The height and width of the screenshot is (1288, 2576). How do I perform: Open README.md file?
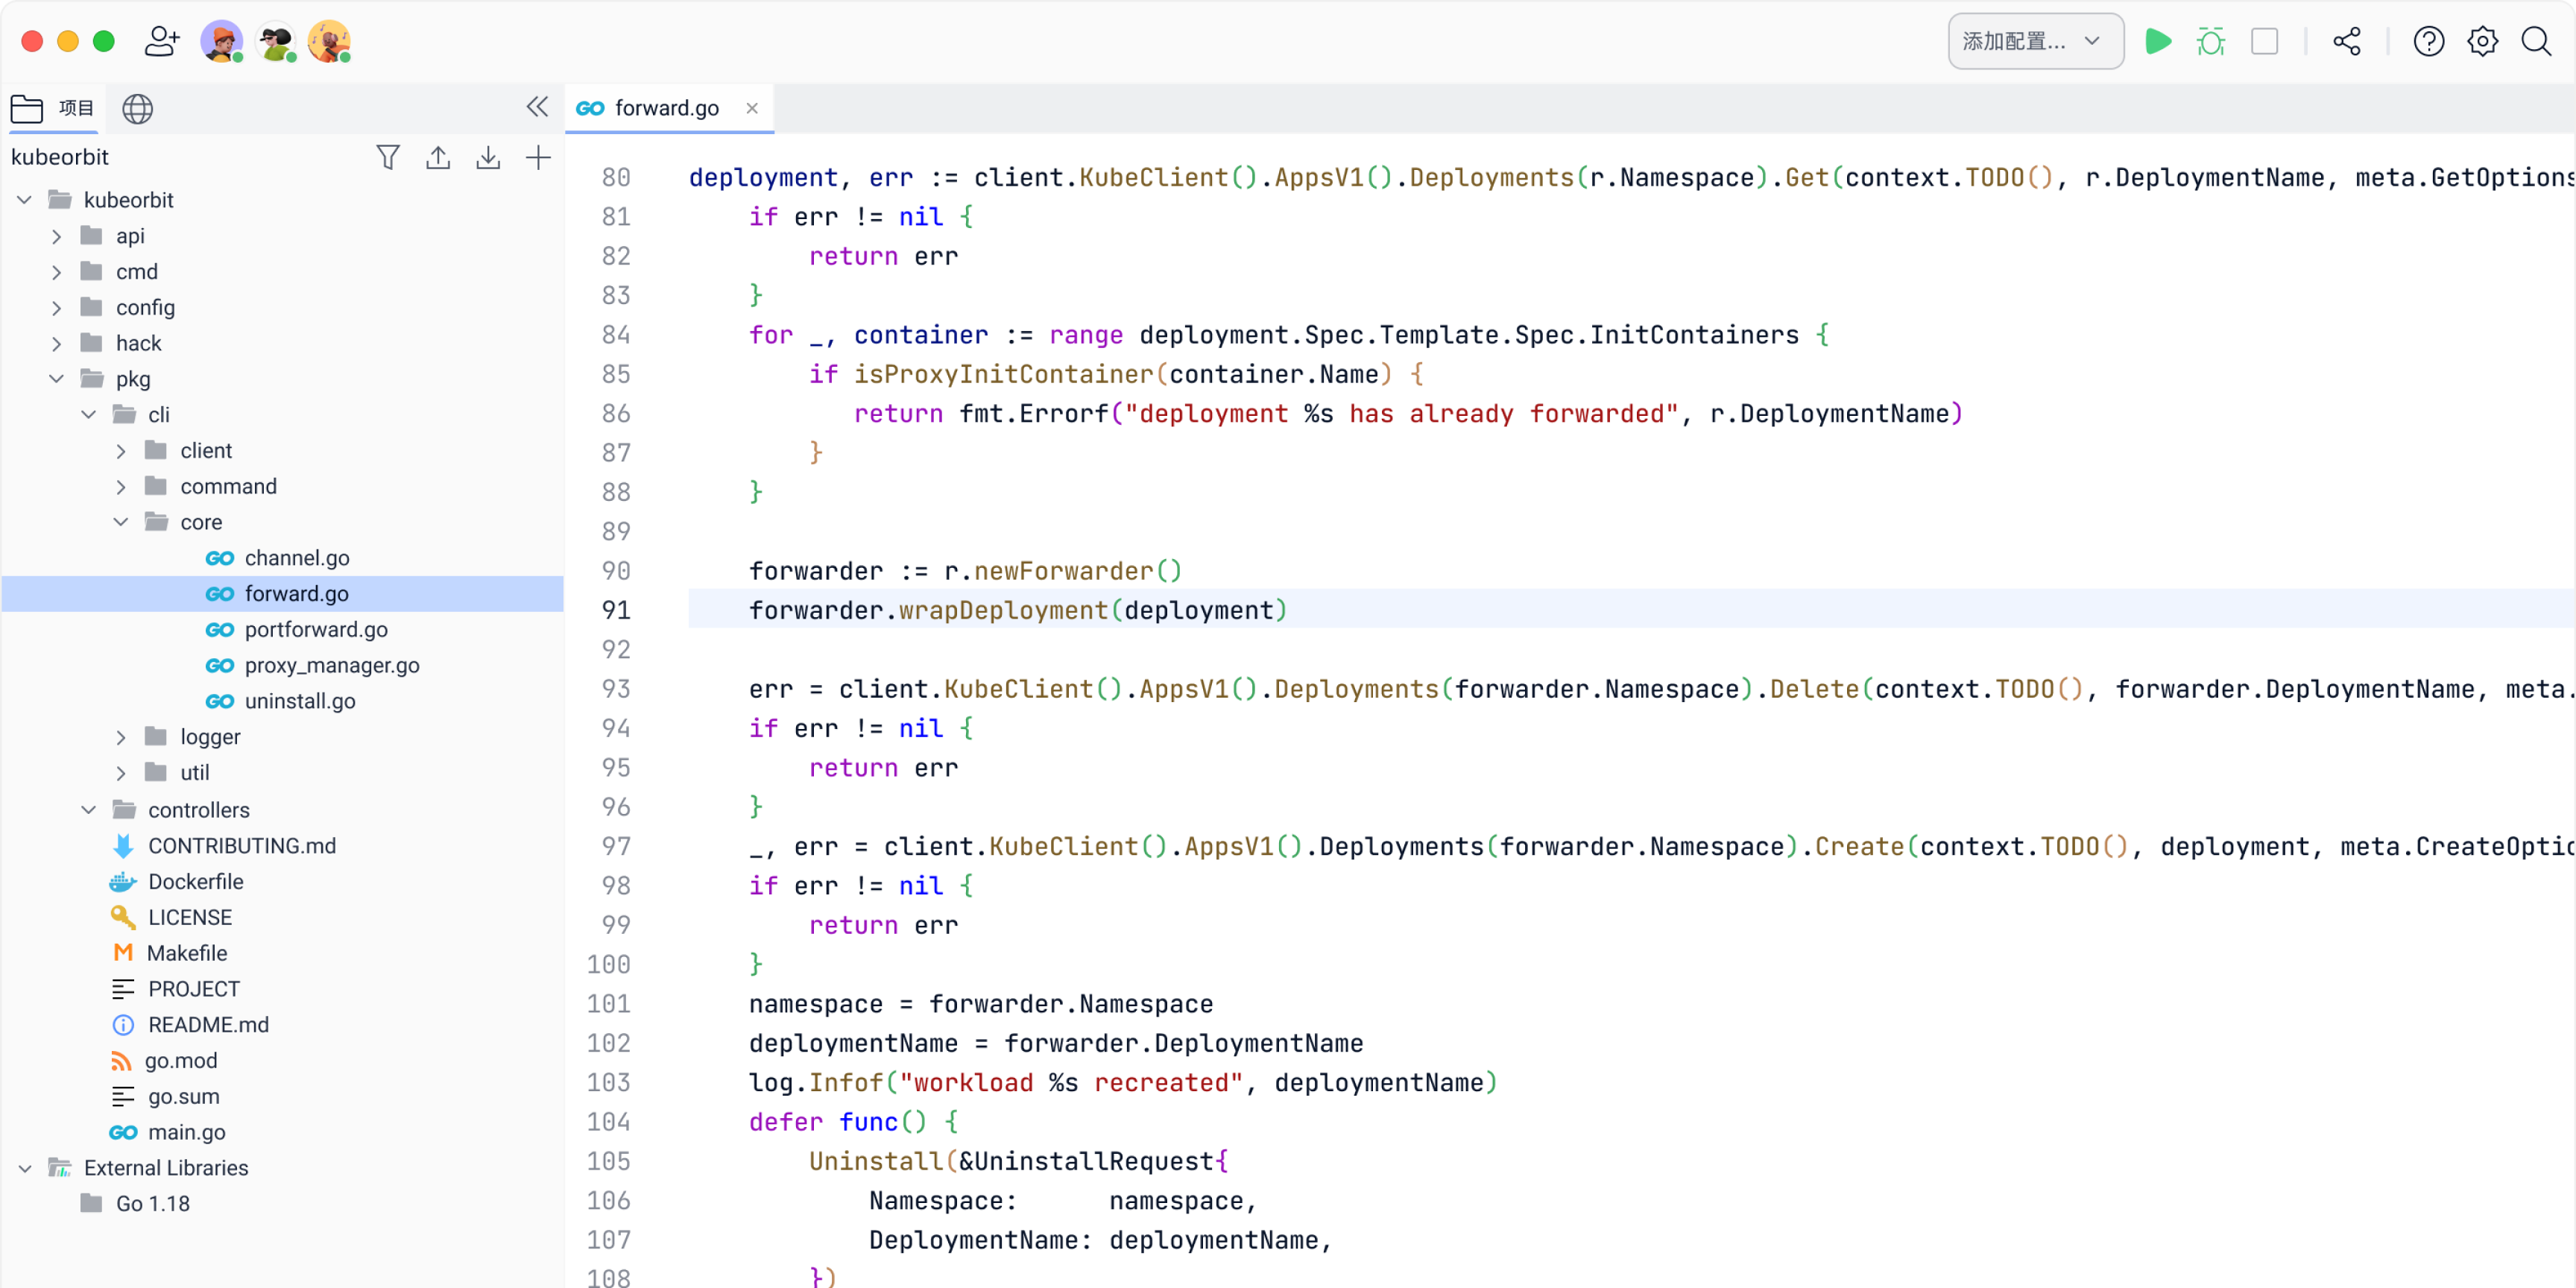(x=208, y=1025)
